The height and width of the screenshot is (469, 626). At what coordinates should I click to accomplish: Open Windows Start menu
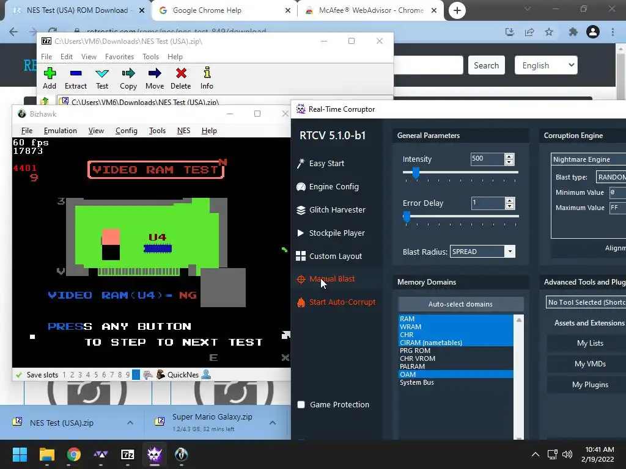pyautogui.click(x=20, y=454)
